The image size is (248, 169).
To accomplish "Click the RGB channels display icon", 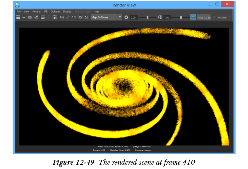I will tap(62, 17).
